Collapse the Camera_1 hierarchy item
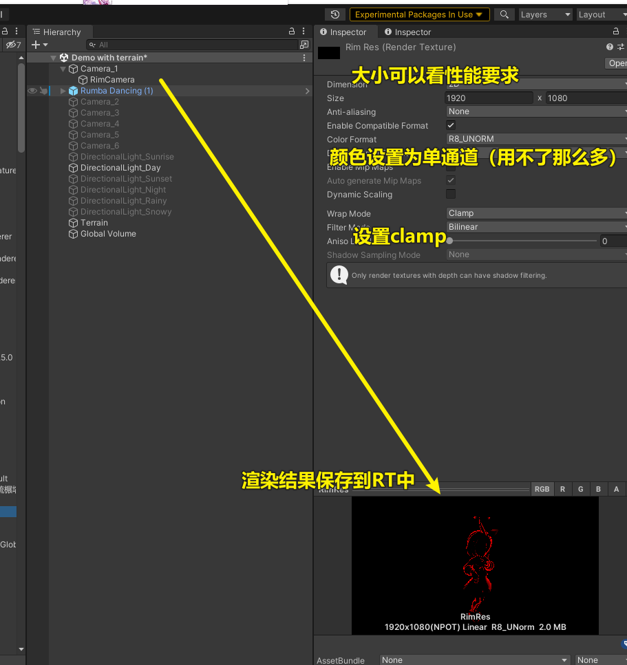This screenshot has height=665, width=627. pos(63,69)
